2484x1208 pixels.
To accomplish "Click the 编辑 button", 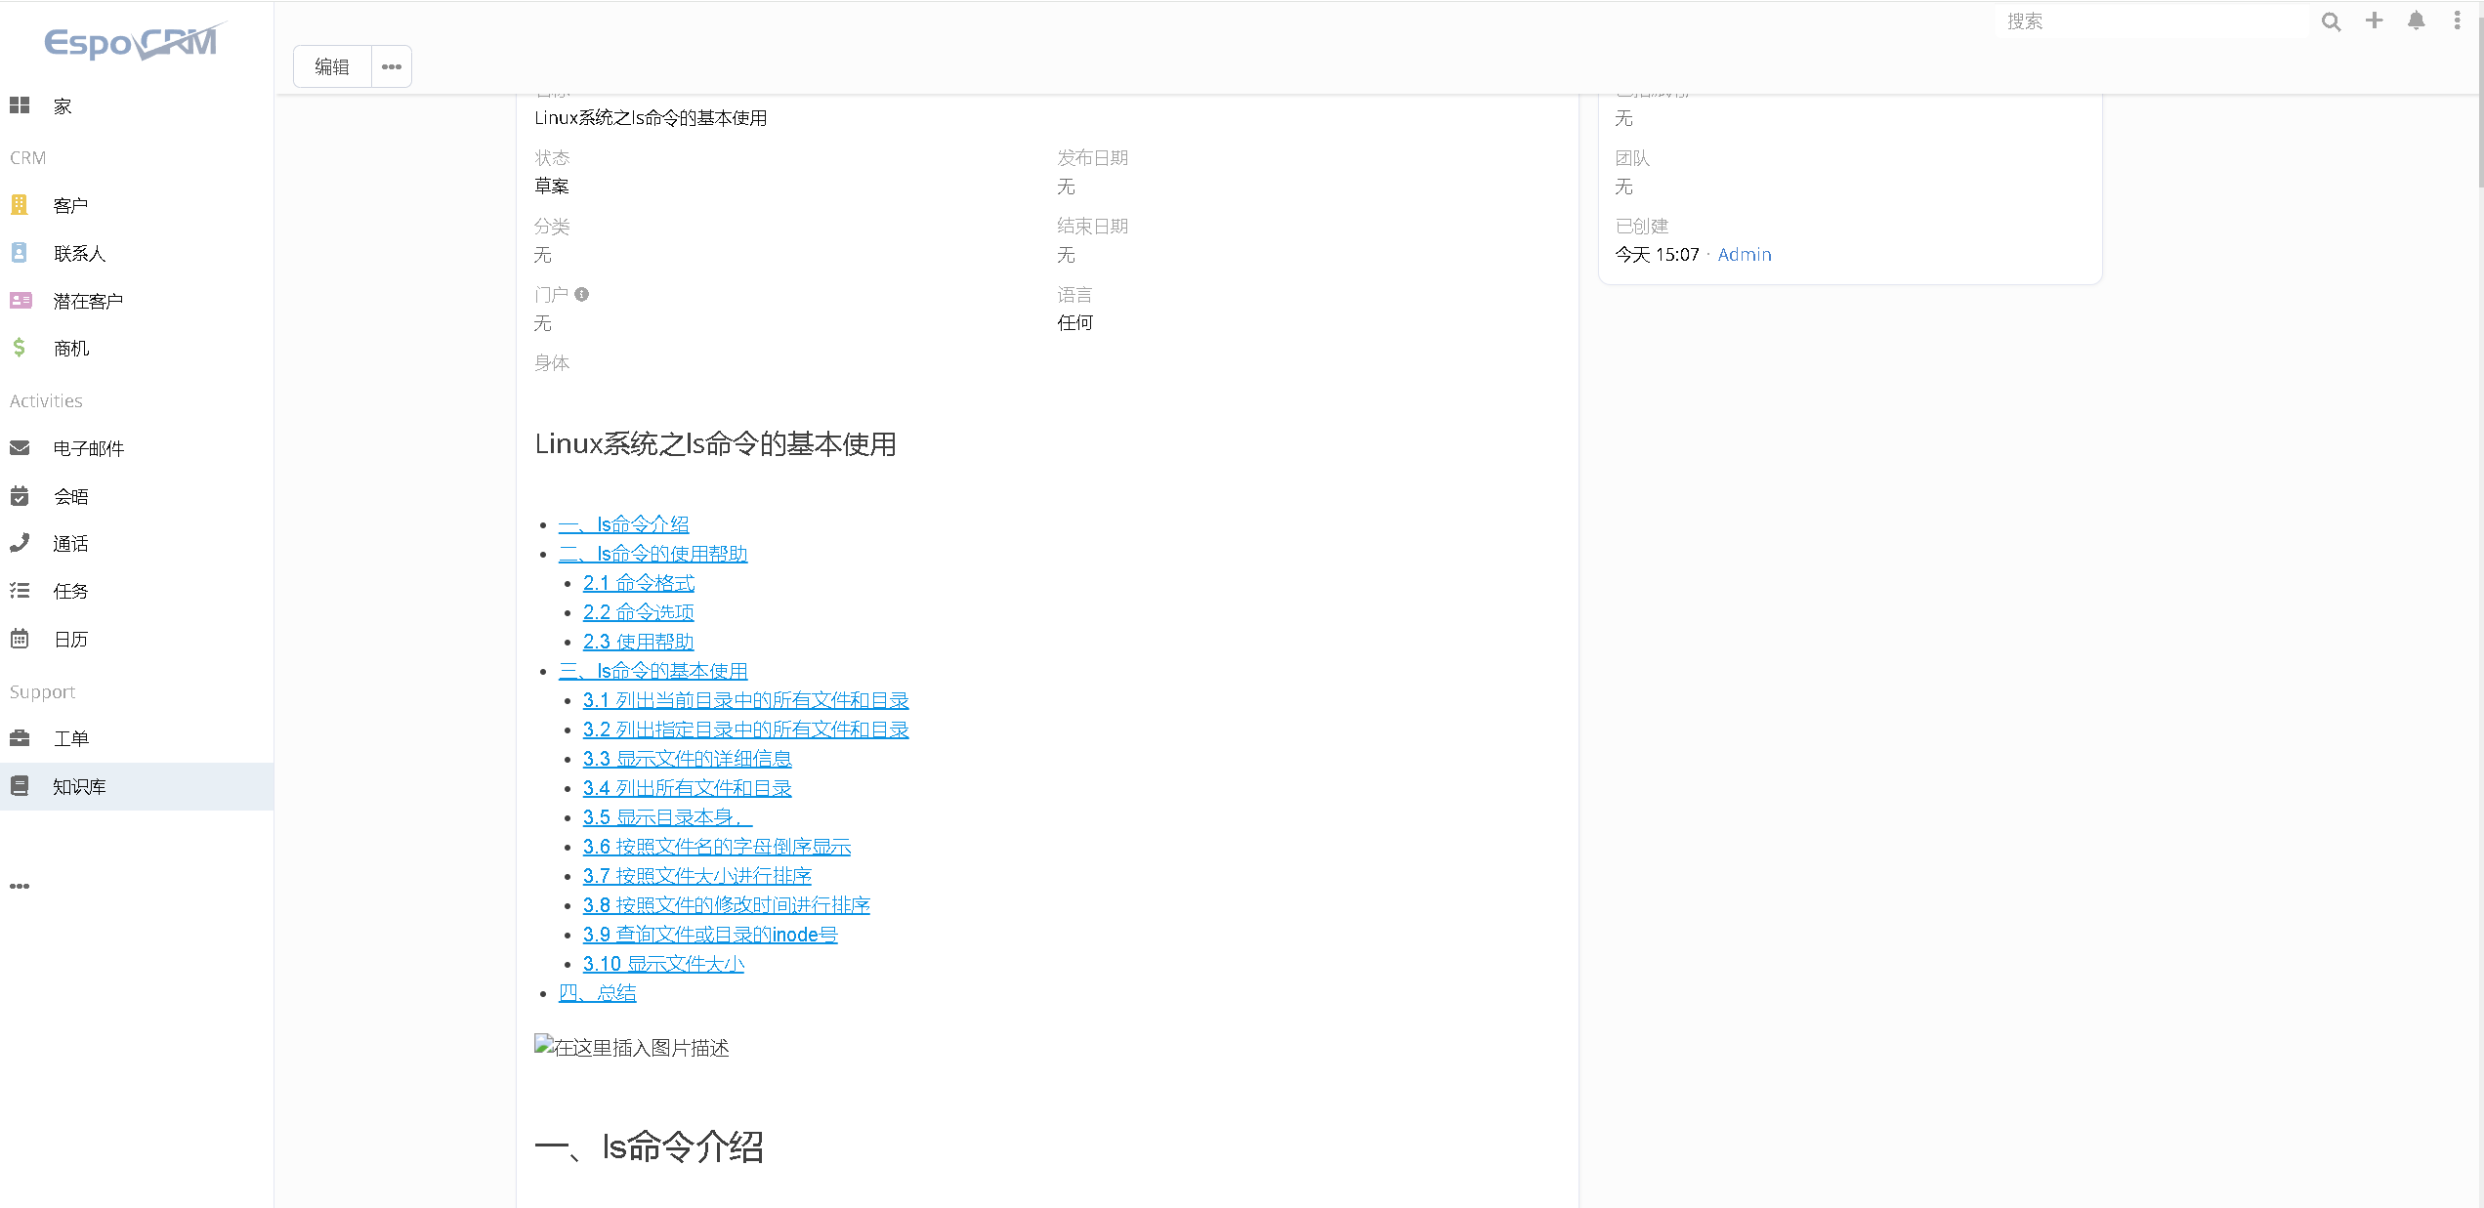I will pos(331,65).
